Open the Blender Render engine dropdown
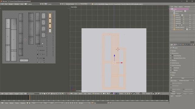The image size is (195, 109). tap(71, 4)
